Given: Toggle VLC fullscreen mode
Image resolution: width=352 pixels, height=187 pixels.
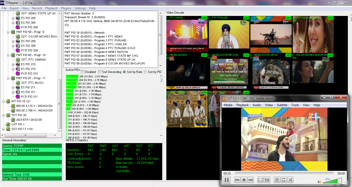Looking at the screenshot, I should point(260,180).
